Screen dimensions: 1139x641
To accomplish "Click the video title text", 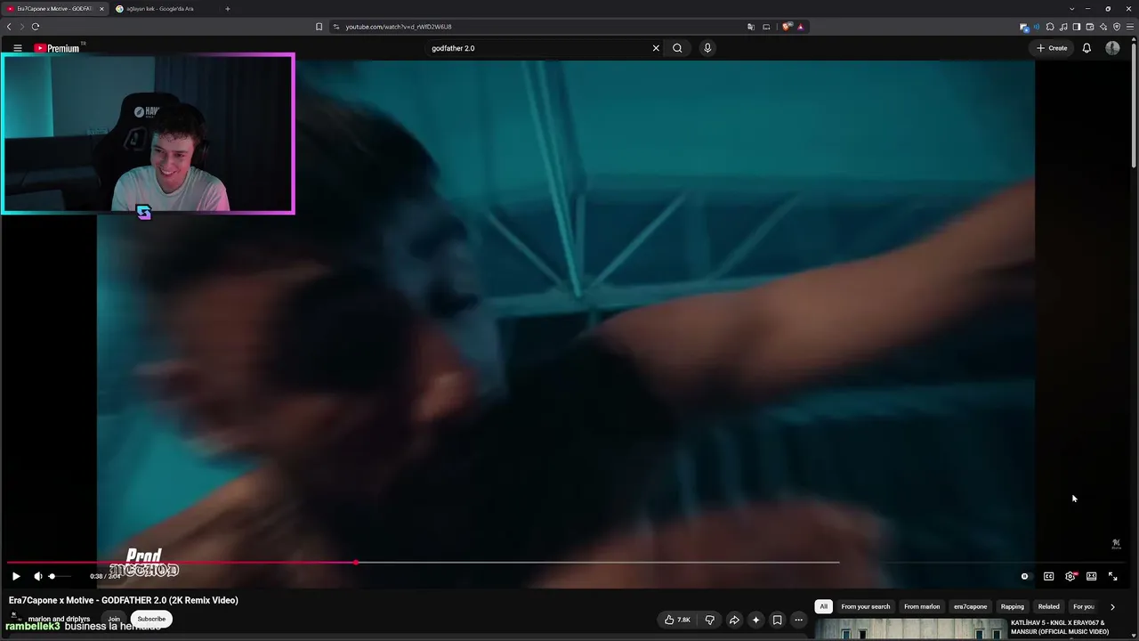I will click(x=124, y=600).
